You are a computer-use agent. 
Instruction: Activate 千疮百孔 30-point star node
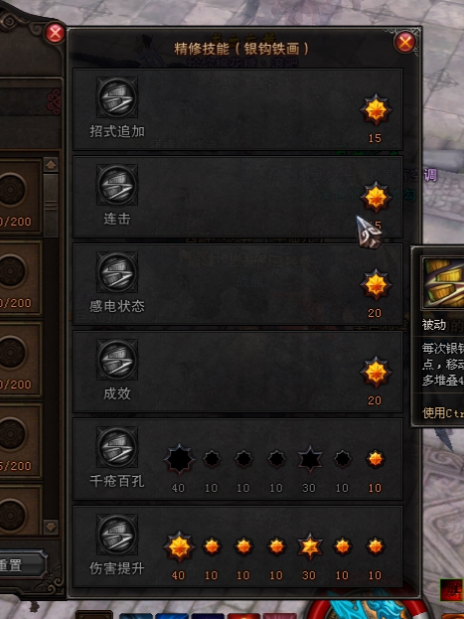pos(310,459)
